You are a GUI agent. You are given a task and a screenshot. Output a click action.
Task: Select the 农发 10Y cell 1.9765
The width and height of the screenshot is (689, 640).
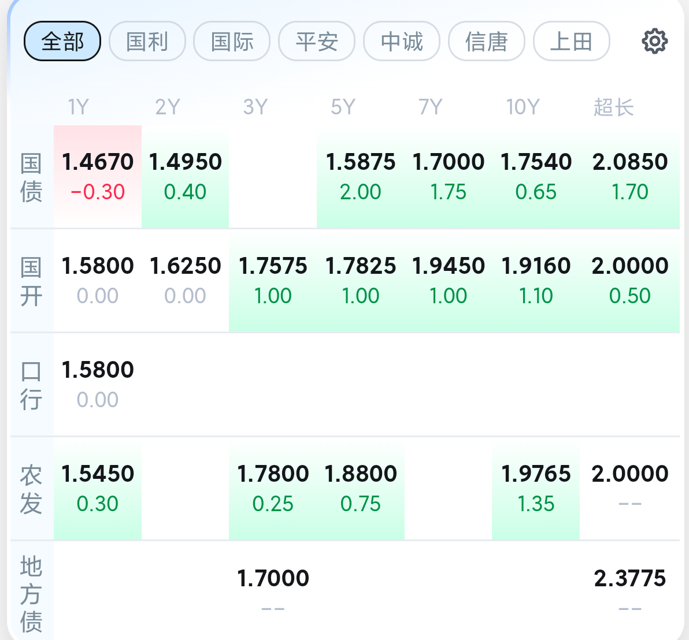tap(536, 488)
